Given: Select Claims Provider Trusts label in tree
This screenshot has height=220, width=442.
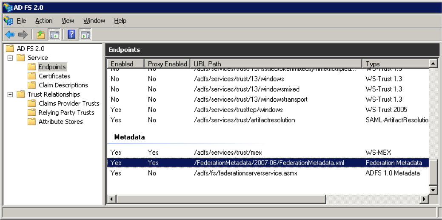Looking at the screenshot, I should 69,103.
